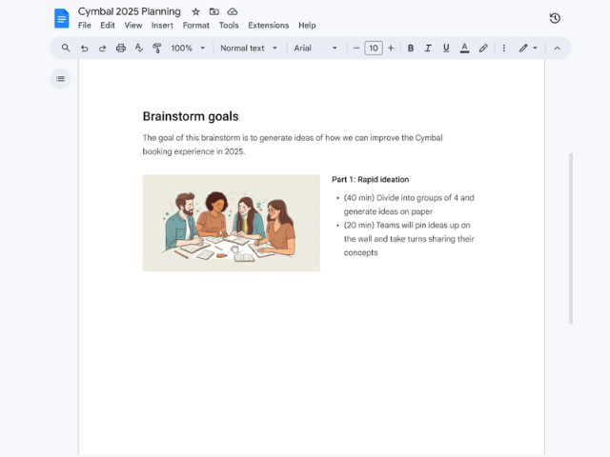Increase the font size with the plus button
The width and height of the screenshot is (610, 457).
click(x=391, y=49)
